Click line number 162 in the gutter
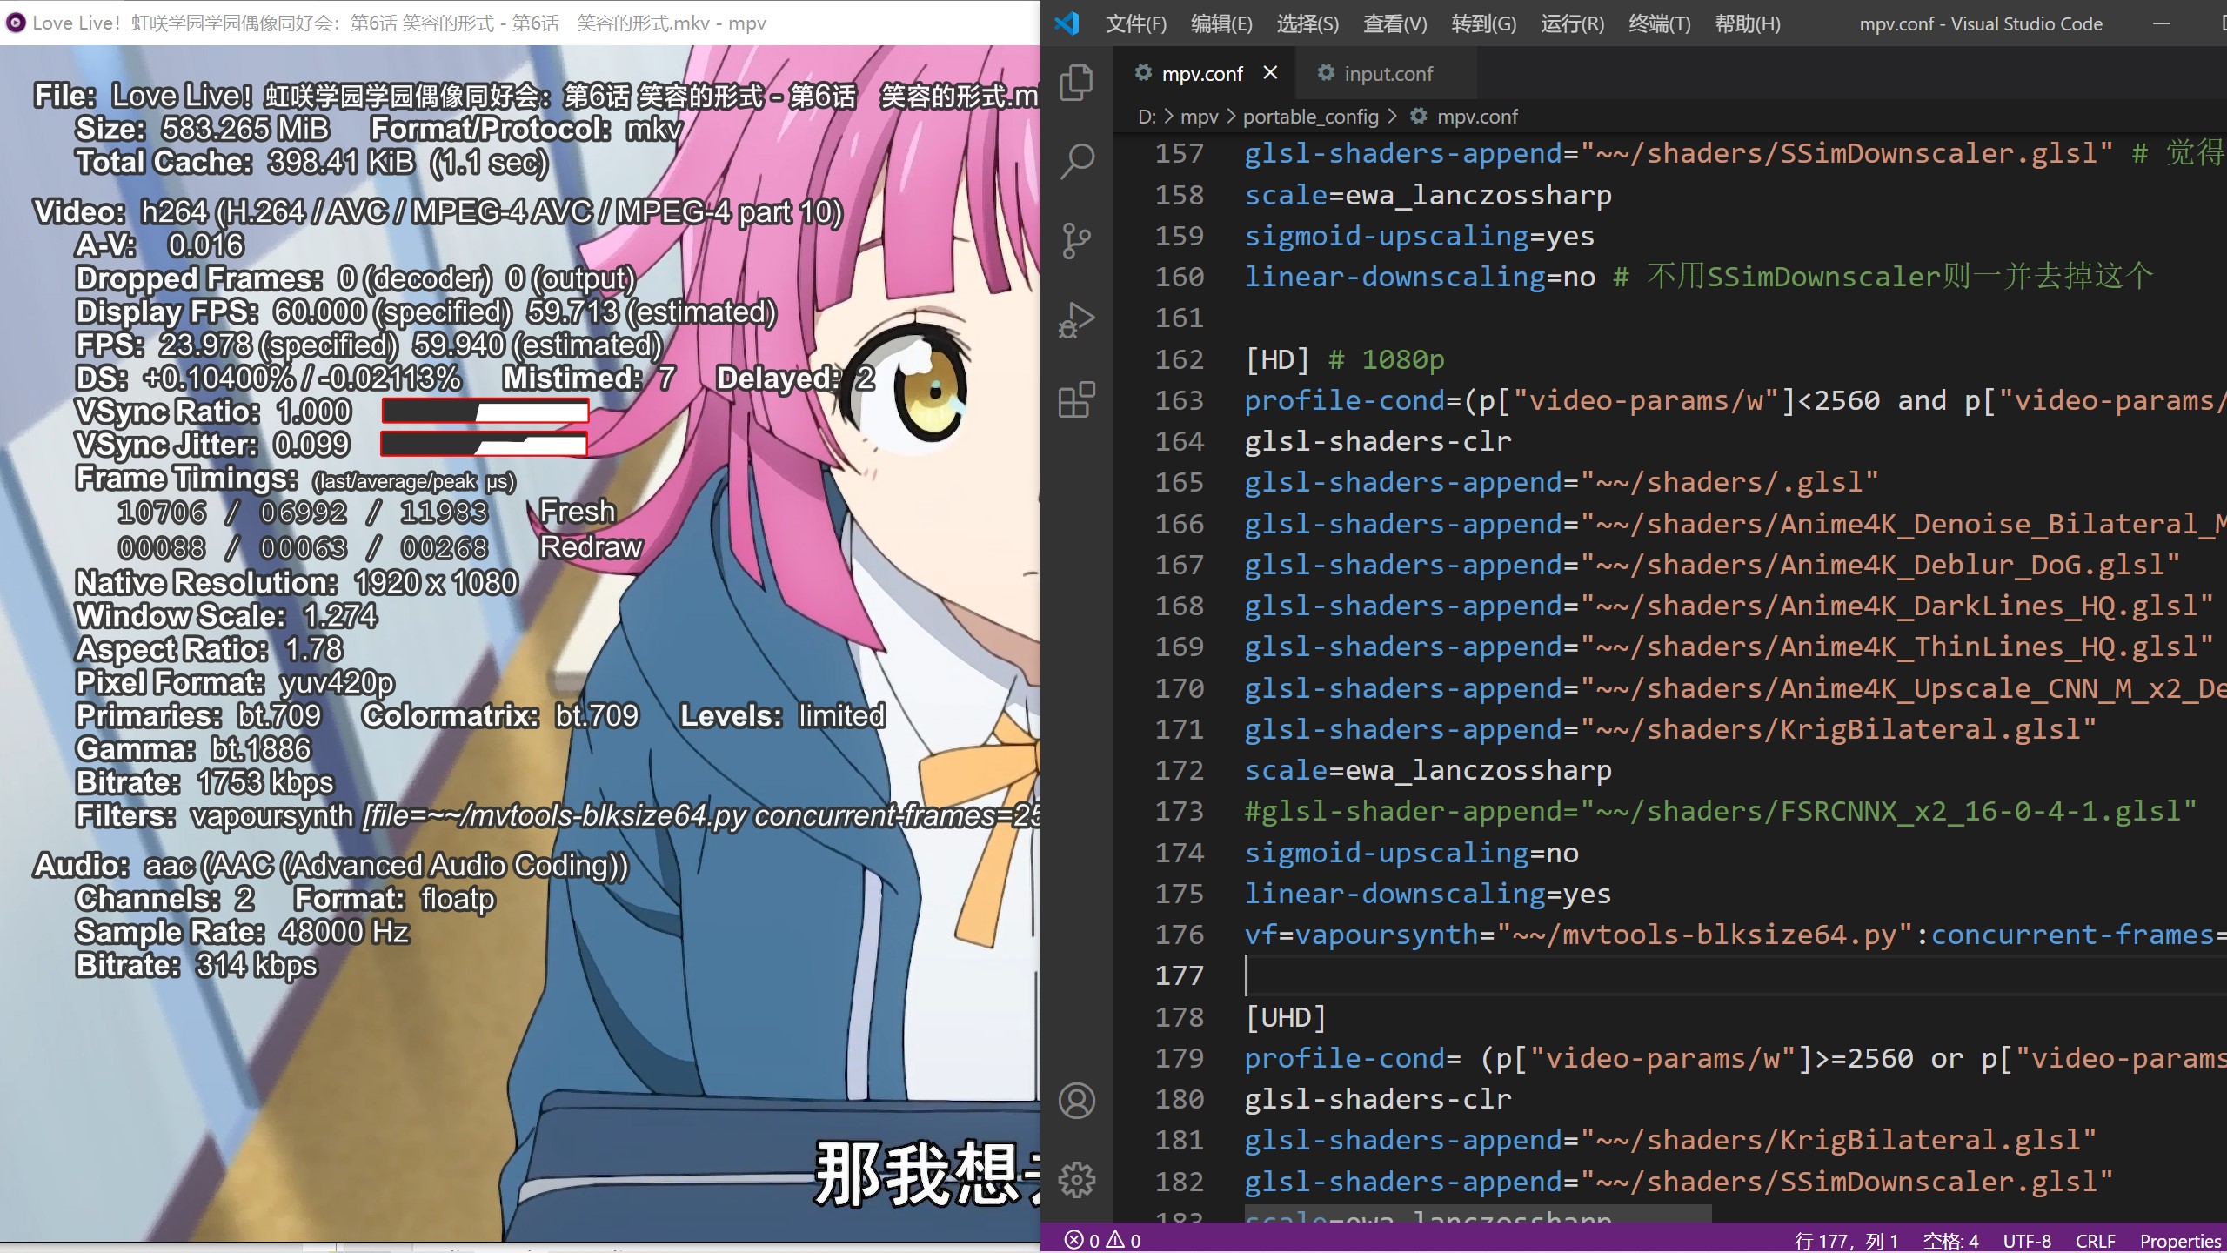This screenshot has height=1253, width=2227. point(1179,359)
